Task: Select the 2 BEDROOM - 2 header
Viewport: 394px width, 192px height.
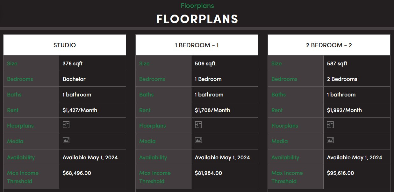Action: 329,45
